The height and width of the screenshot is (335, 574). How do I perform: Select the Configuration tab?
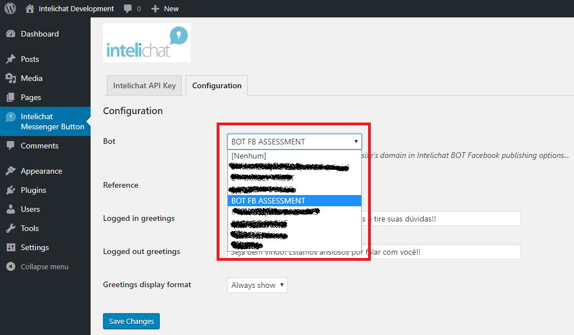217,85
